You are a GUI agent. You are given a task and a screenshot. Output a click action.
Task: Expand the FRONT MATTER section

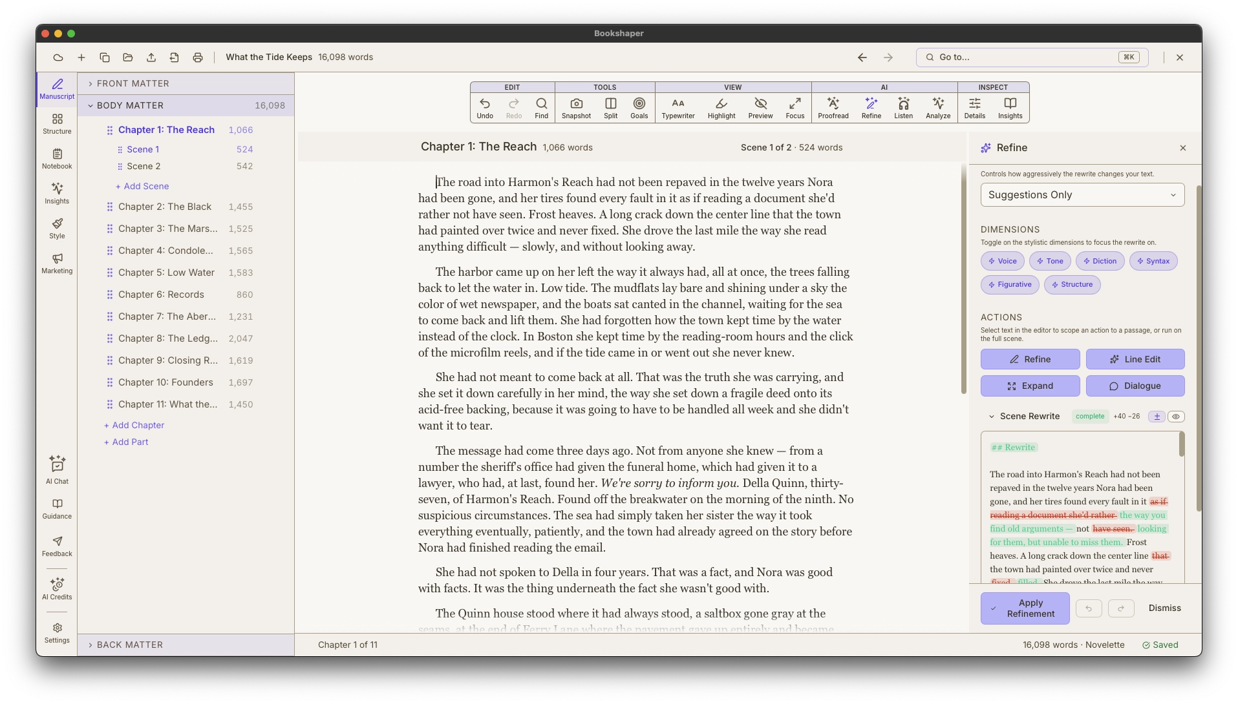[x=186, y=83]
